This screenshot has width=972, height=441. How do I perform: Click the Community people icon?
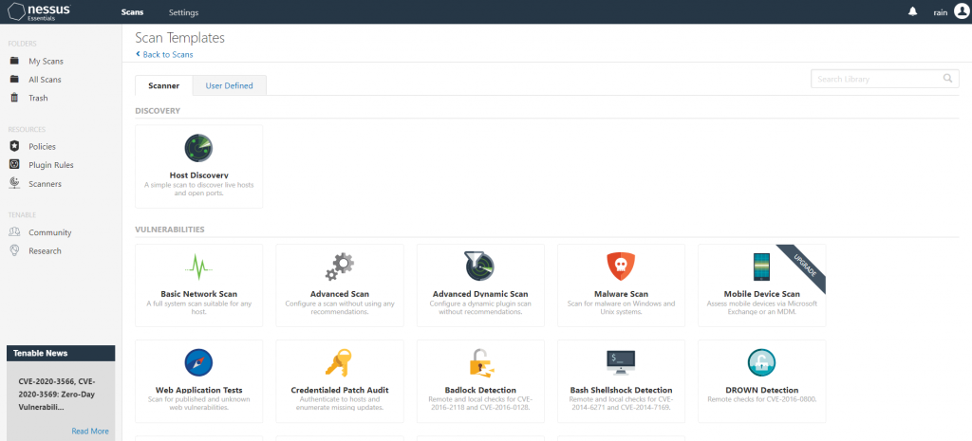[14, 232]
